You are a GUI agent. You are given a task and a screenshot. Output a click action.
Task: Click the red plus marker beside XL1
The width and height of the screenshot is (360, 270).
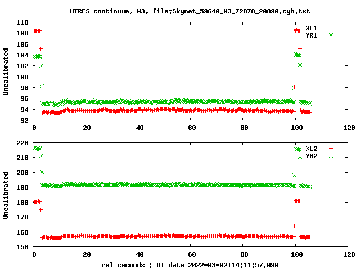coord(331,28)
